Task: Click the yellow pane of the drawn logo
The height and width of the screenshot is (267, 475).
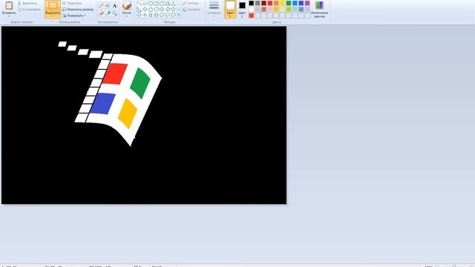Action: [x=128, y=113]
